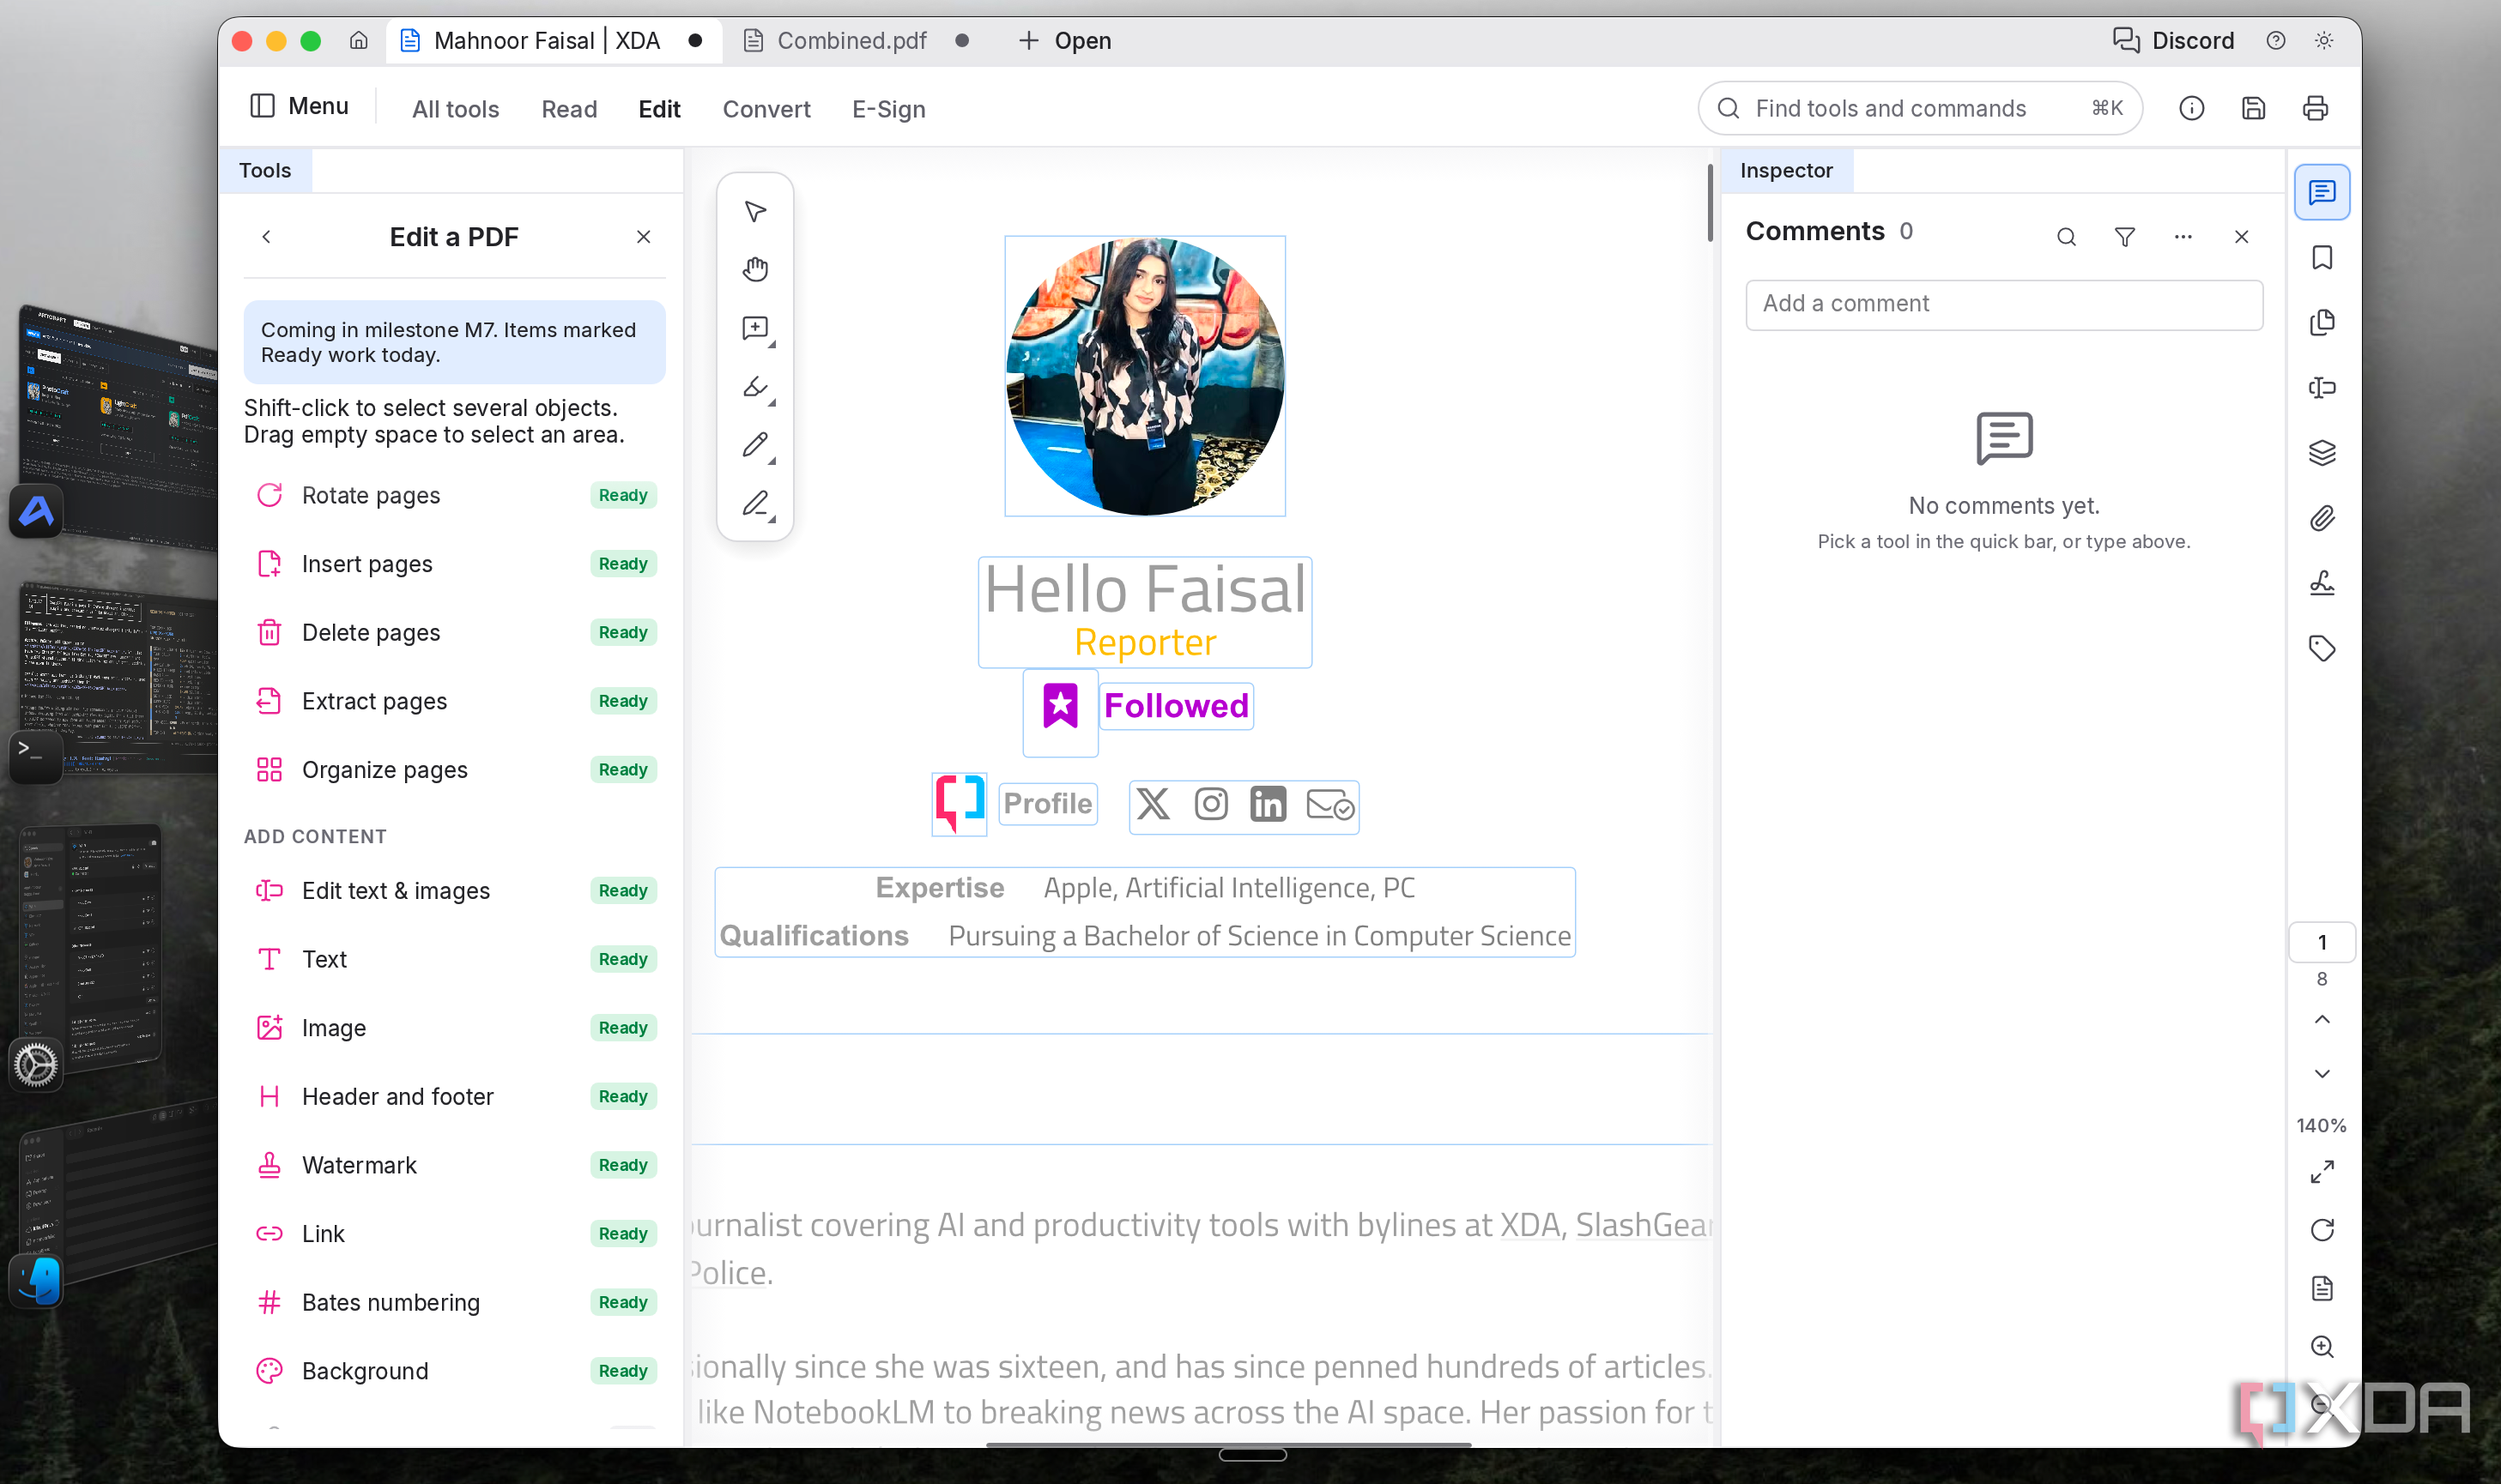Toggle the light/dark theme sun icon

2323,40
